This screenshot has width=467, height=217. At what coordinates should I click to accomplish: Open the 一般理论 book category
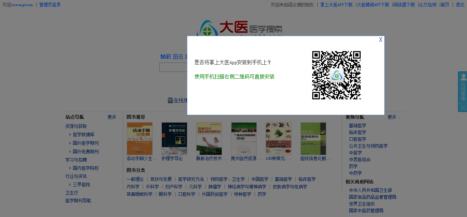click(x=135, y=179)
